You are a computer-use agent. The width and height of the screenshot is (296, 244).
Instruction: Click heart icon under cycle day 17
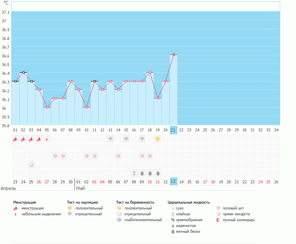pyautogui.click(x=142, y=156)
